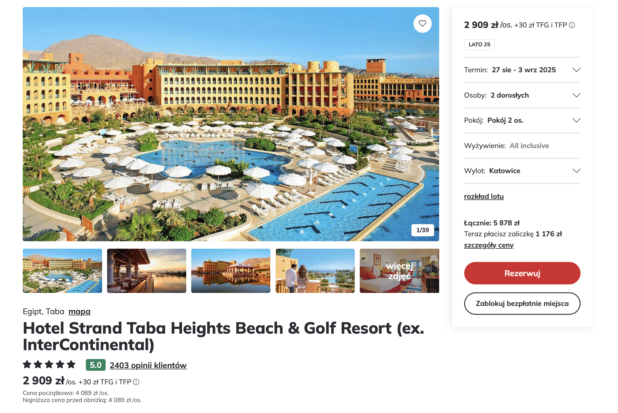The height and width of the screenshot is (413, 618).
Task: Click więcej zdjęć to view more photos
Action: coord(399,271)
